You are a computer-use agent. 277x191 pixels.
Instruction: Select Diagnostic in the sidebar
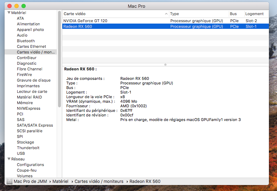click(x=27, y=63)
